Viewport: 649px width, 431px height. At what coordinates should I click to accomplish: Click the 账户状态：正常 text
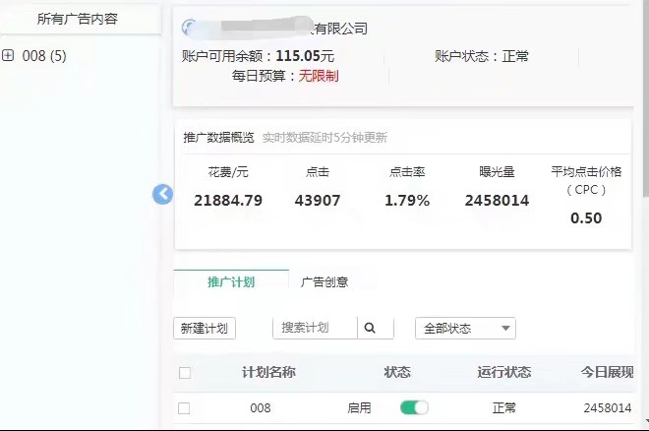coord(482,56)
